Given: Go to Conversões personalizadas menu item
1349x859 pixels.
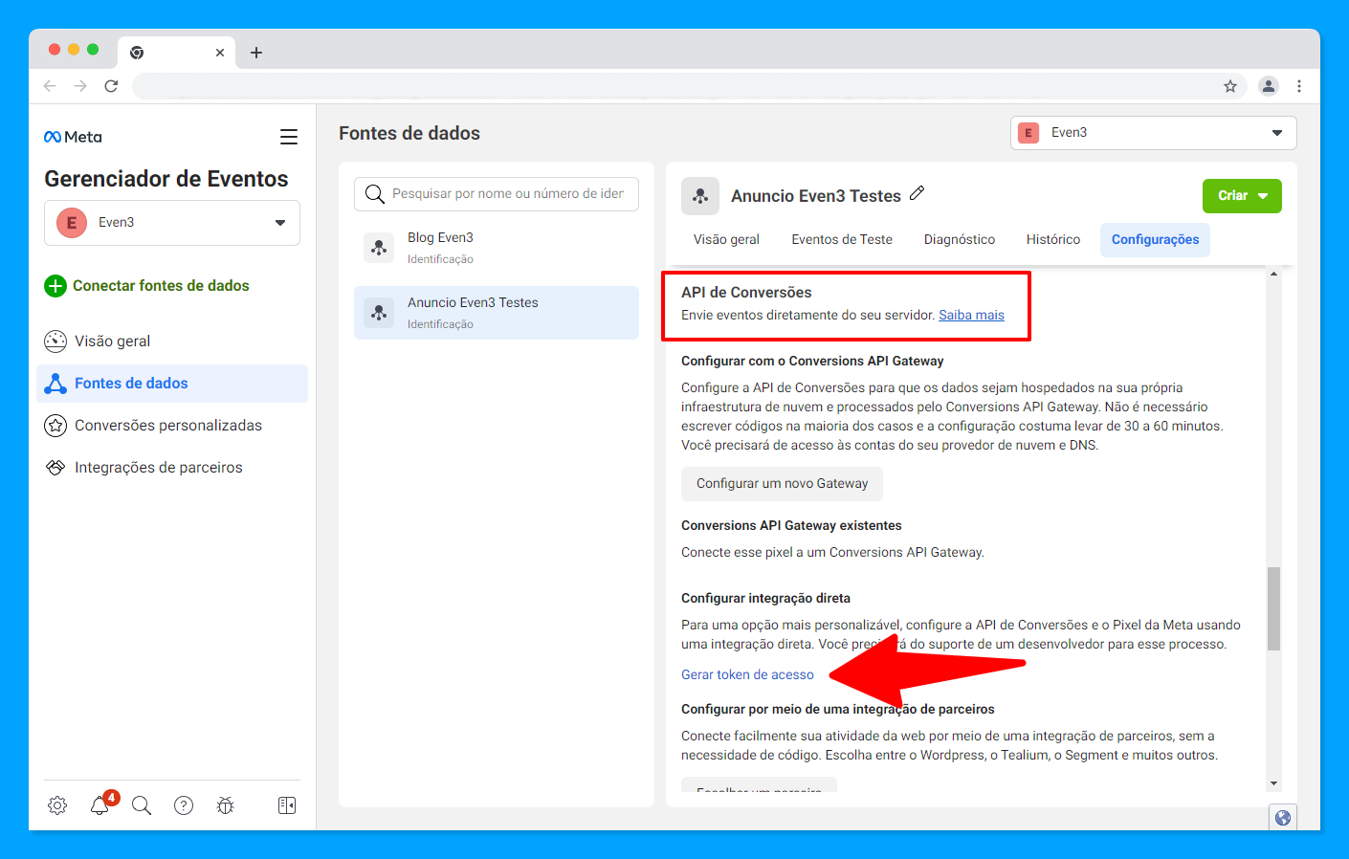Looking at the screenshot, I should point(168,426).
